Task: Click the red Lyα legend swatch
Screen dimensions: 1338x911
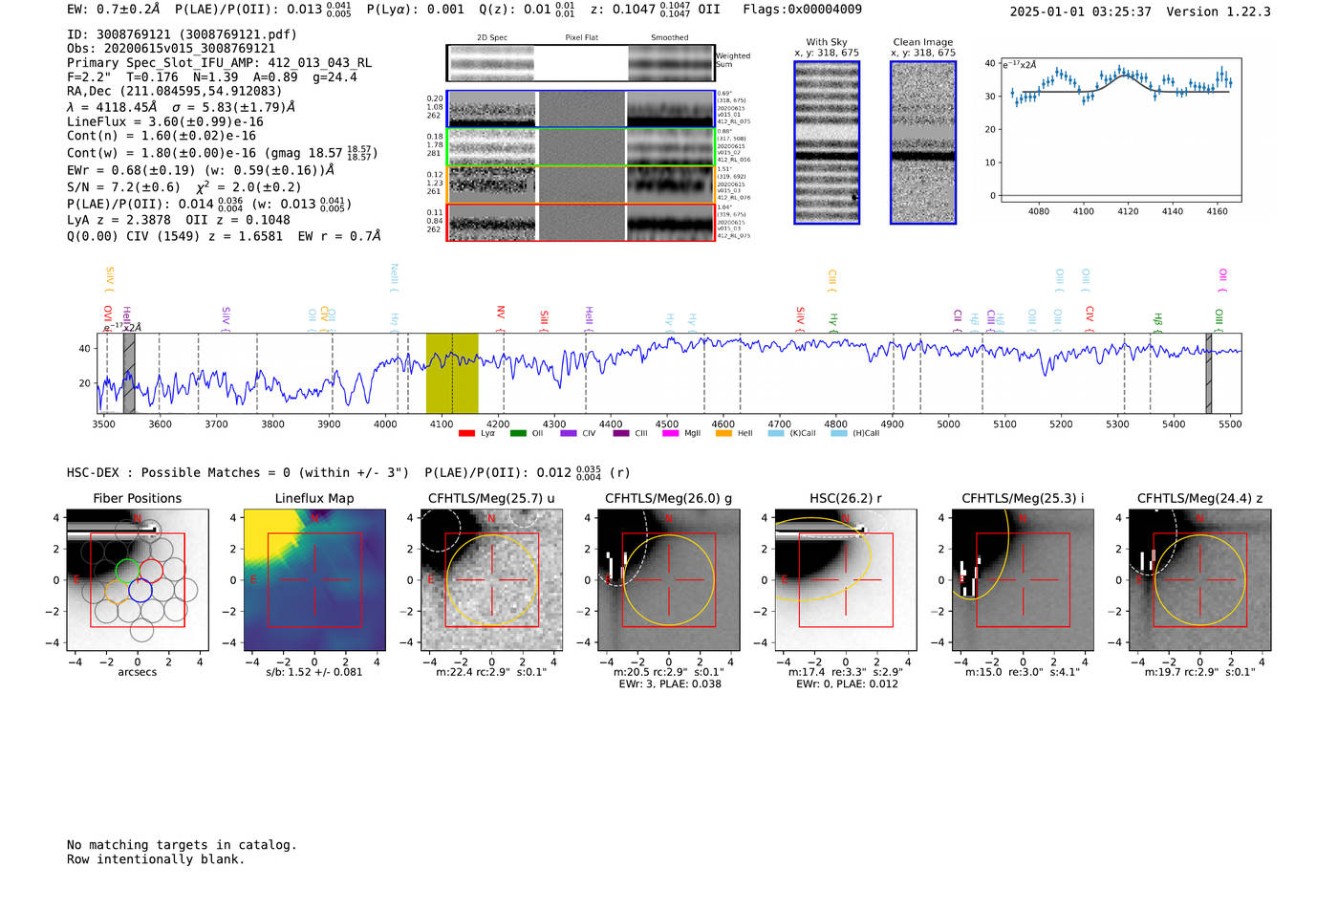Action: (466, 434)
